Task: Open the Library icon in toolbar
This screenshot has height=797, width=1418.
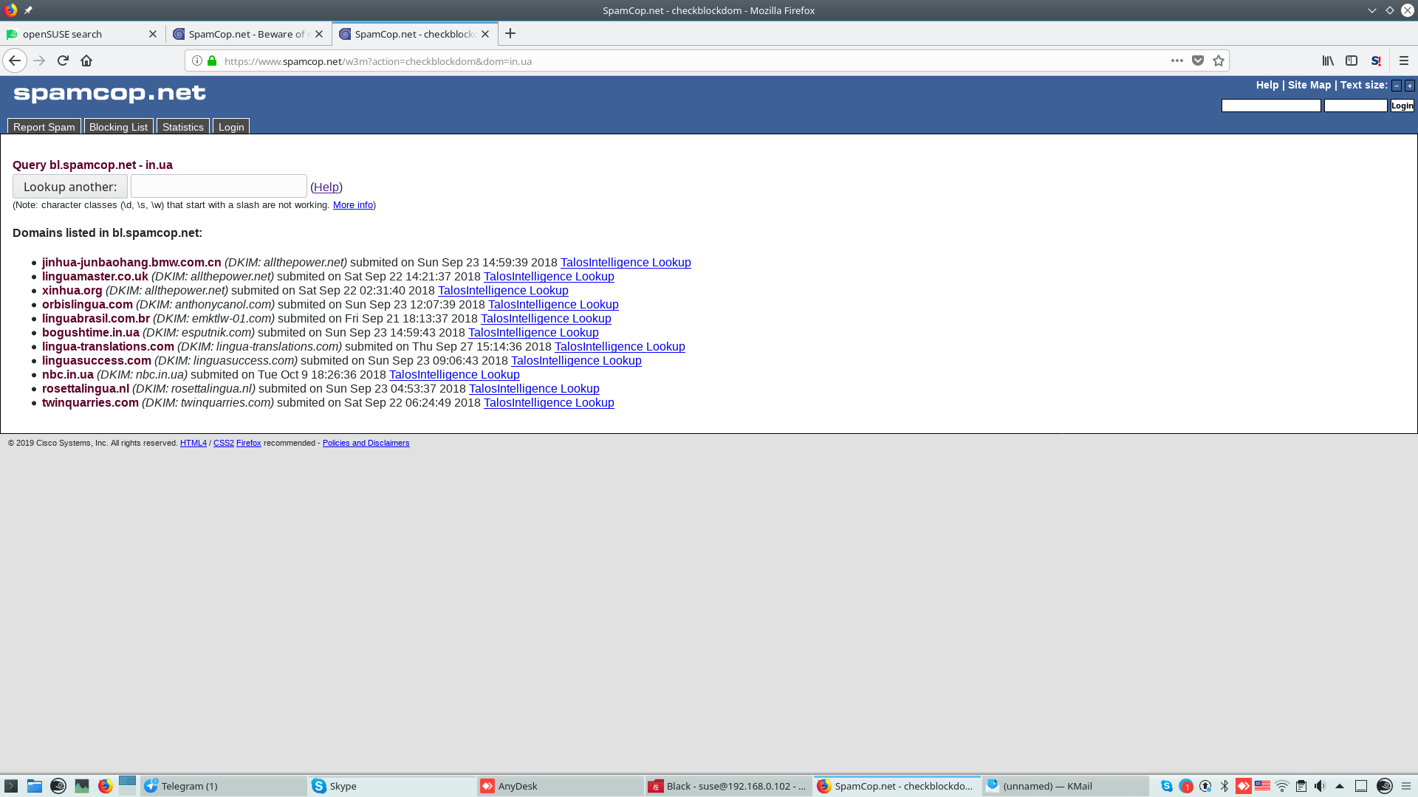Action: pos(1328,61)
